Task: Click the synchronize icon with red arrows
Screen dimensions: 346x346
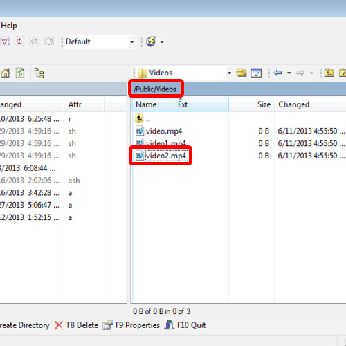Action: pyautogui.click(x=19, y=42)
